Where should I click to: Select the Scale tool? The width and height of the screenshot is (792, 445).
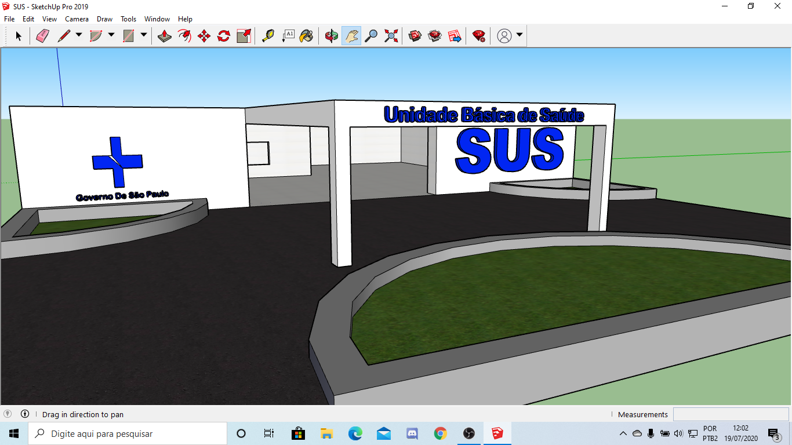(x=244, y=36)
